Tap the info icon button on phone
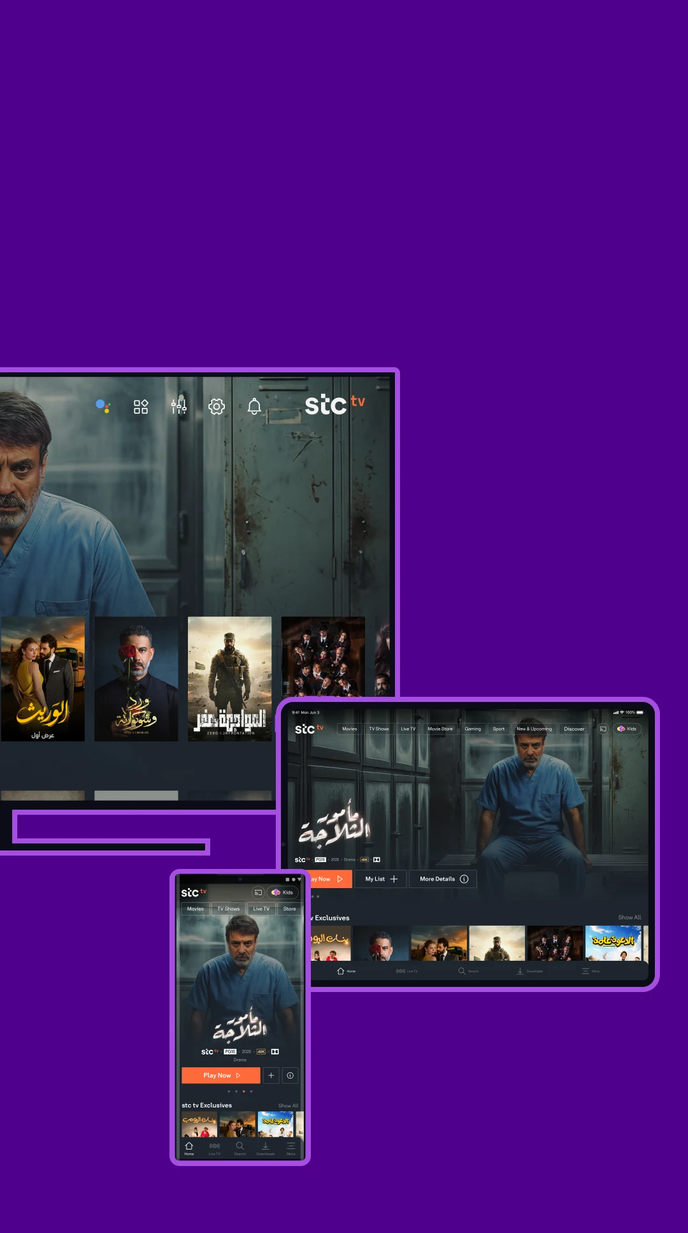This screenshot has width=688, height=1233. [x=290, y=1076]
